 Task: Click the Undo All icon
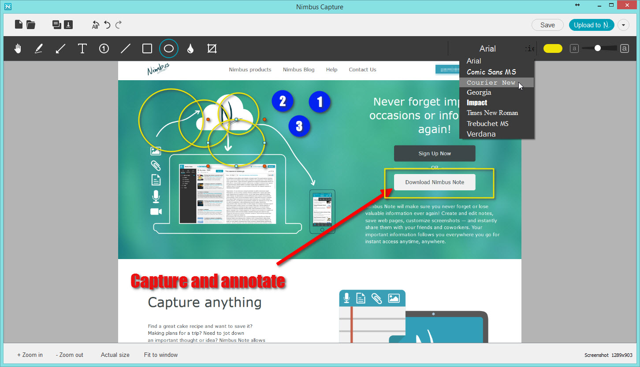click(x=95, y=25)
